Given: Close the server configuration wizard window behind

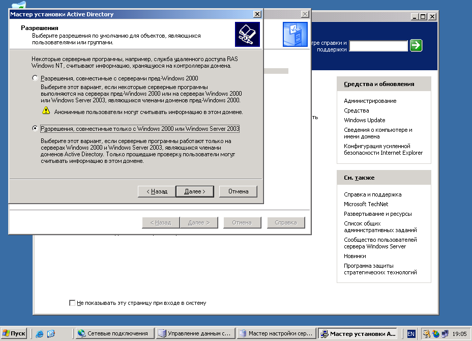Looking at the screenshot, I should click(x=305, y=14).
